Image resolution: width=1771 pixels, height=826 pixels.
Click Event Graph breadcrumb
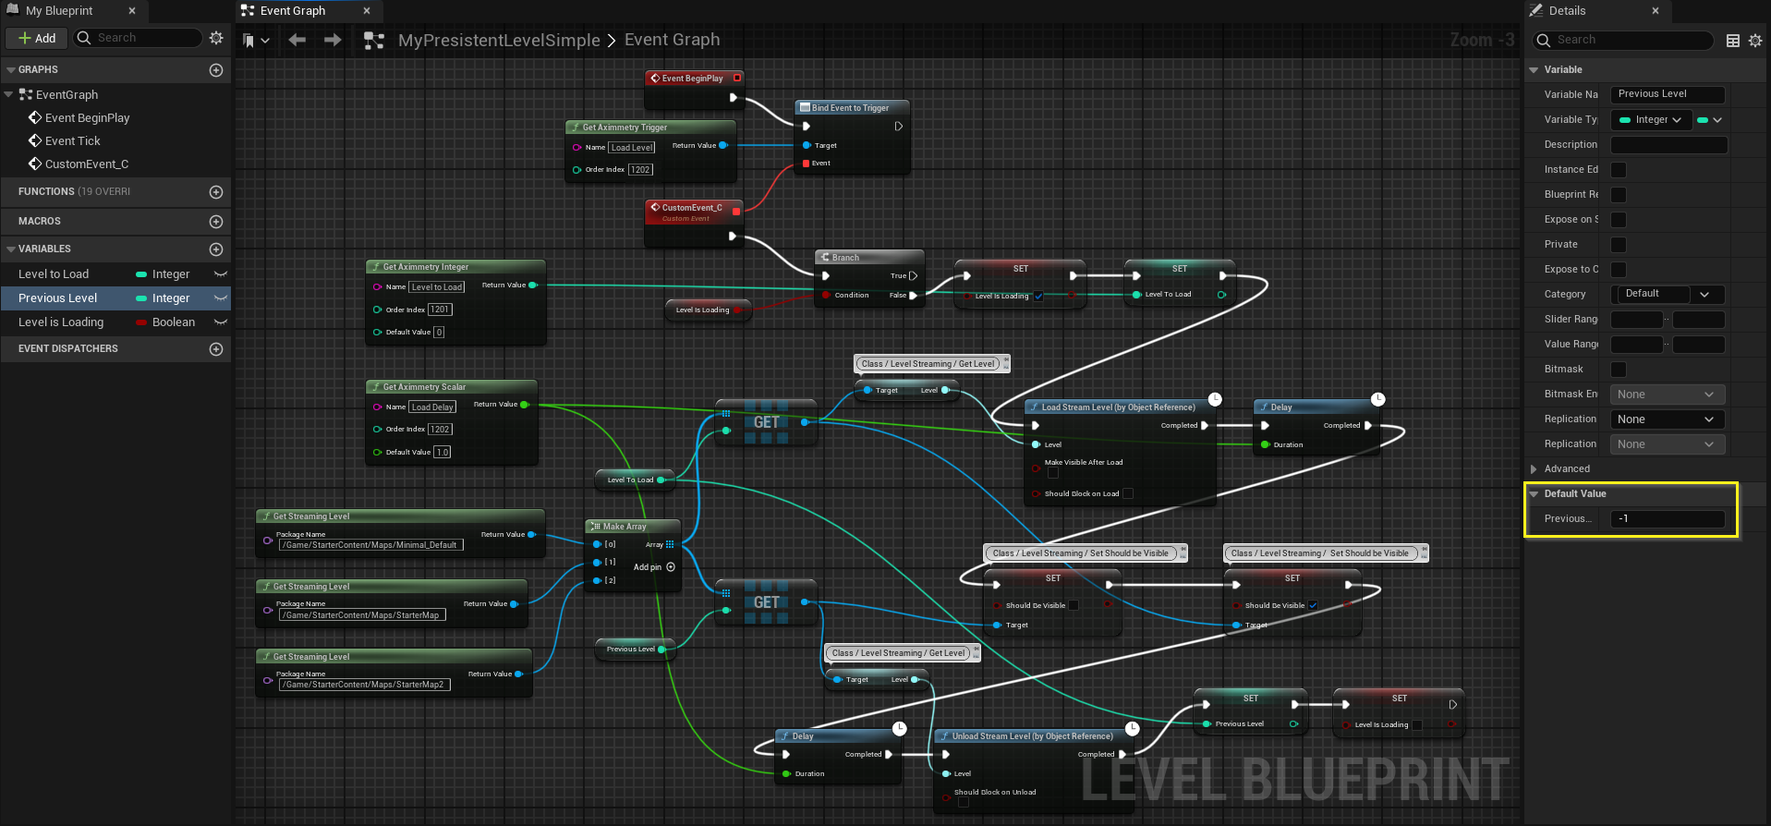[672, 40]
